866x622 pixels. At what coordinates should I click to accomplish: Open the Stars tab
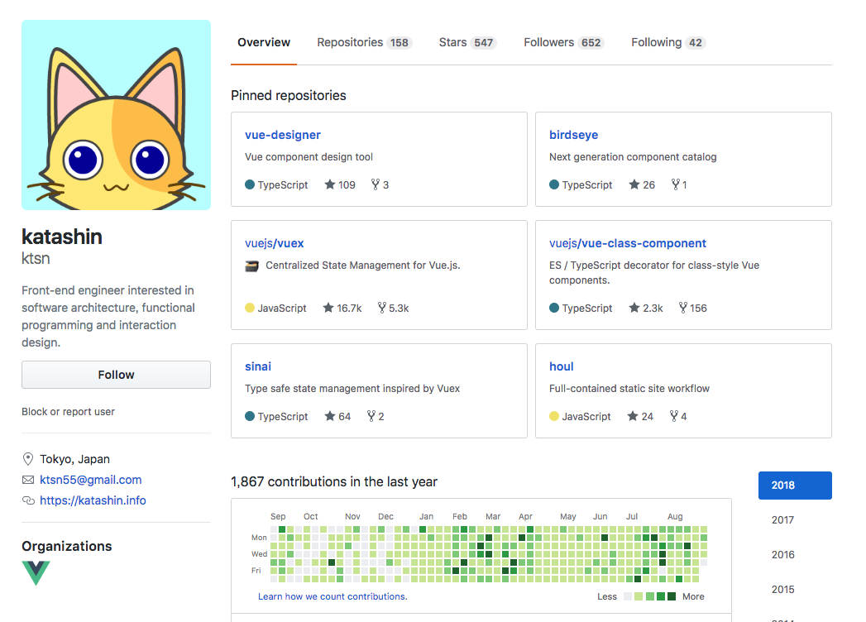[x=467, y=42]
